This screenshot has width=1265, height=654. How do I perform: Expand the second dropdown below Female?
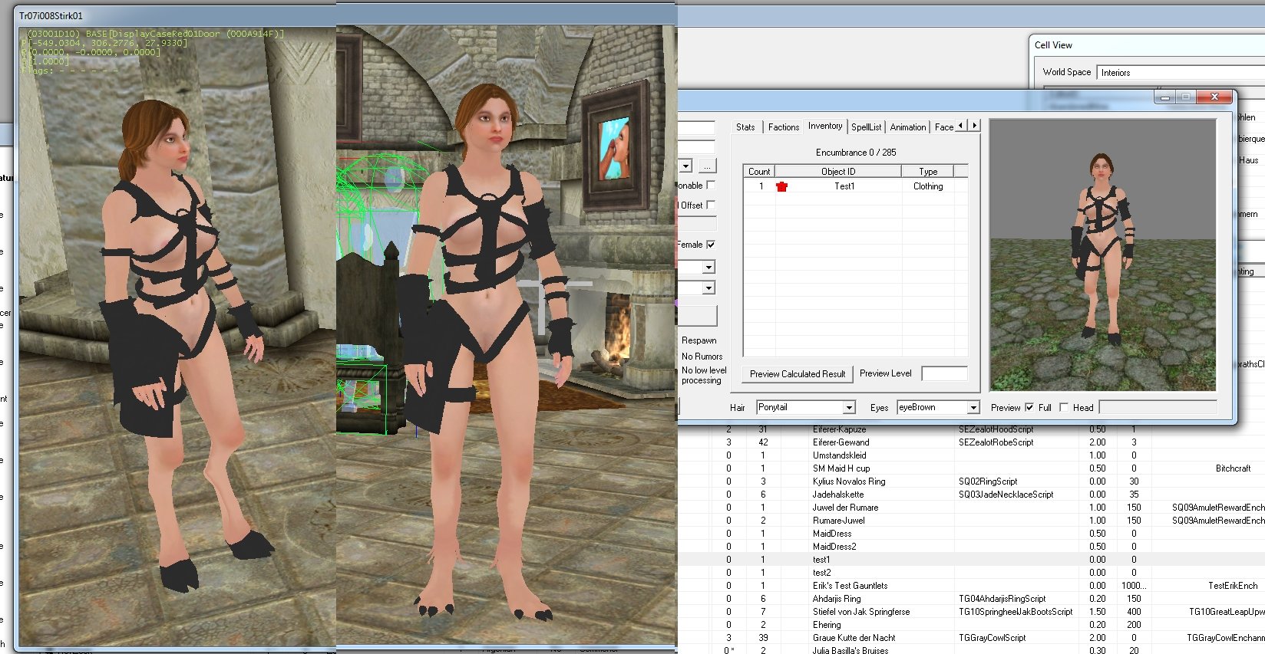708,288
